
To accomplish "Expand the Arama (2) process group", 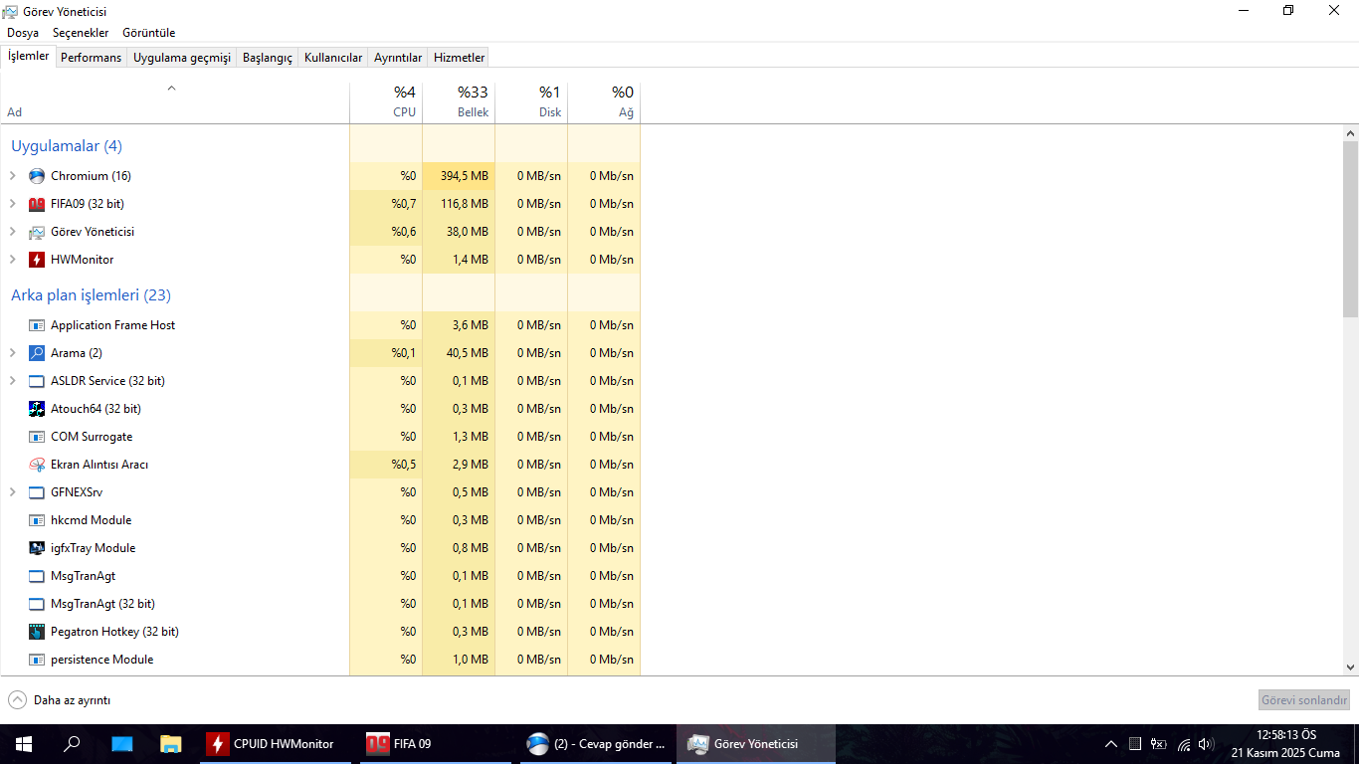I will click(13, 353).
